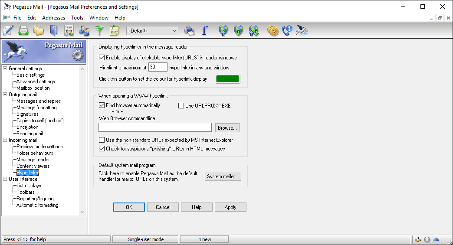Click '1 new' in the status bar
Viewport: 453px width, 245px height.
click(204, 239)
